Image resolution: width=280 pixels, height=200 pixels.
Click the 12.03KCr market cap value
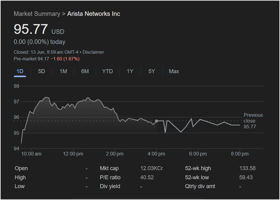point(151,168)
